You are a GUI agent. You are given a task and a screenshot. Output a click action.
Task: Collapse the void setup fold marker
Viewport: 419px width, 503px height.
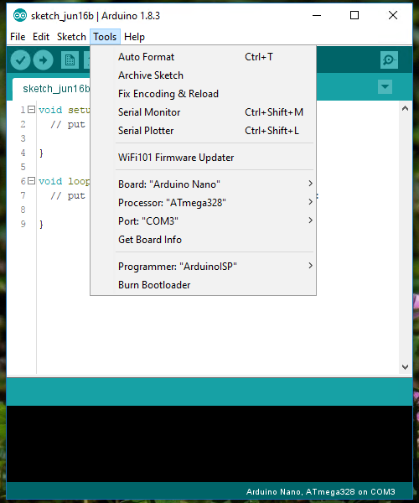pos(31,110)
